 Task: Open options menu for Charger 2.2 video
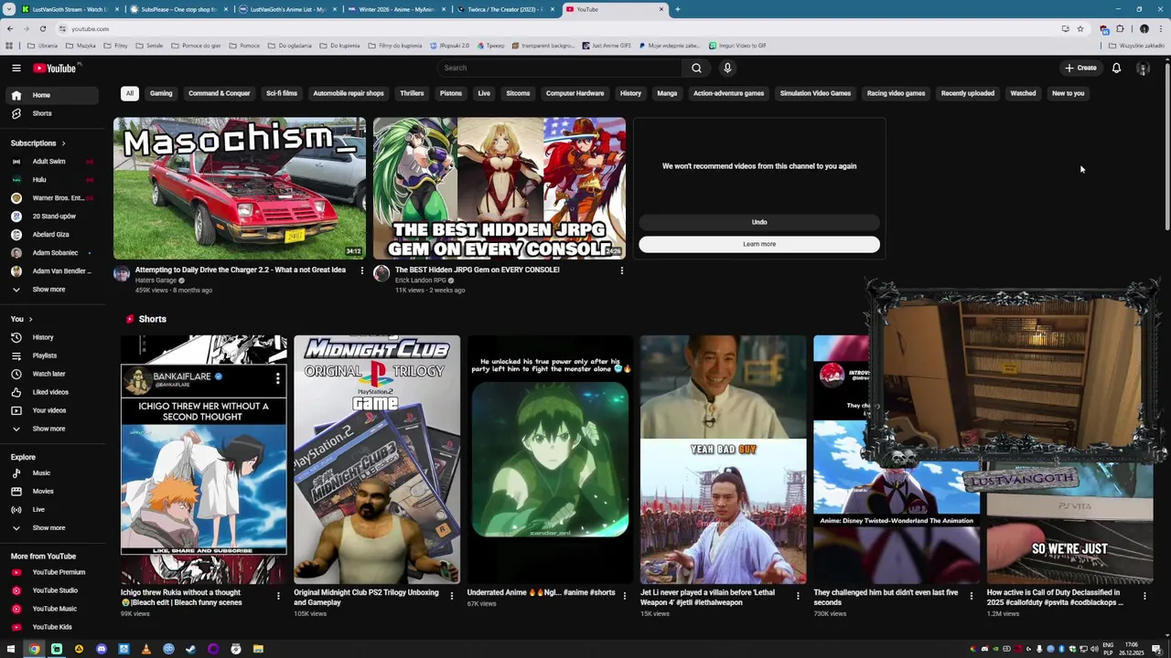361,271
